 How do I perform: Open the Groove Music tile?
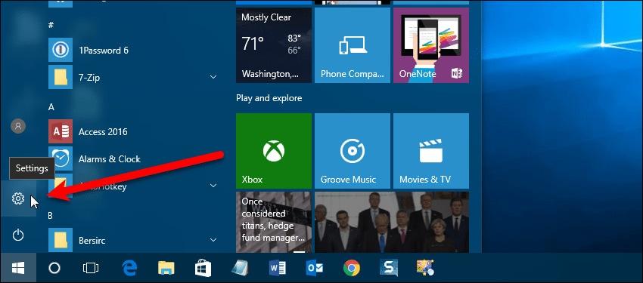coord(353,151)
